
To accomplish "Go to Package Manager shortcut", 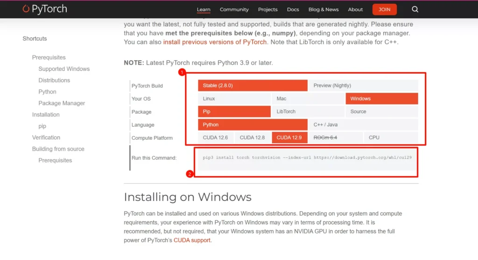I will (62, 103).
